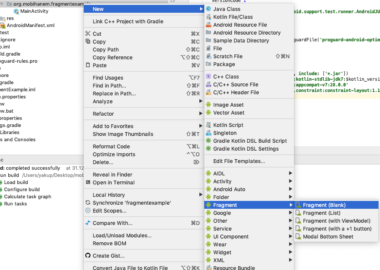
Task: Expand the Folder submenu arrow
Action: (291, 197)
